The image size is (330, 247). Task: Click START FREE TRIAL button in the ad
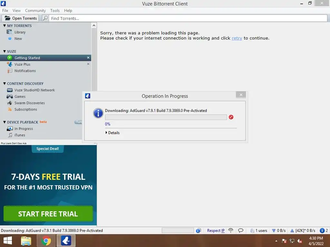[48, 214]
